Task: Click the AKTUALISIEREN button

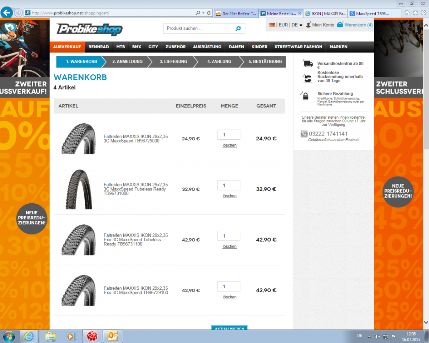Action: coord(230,328)
